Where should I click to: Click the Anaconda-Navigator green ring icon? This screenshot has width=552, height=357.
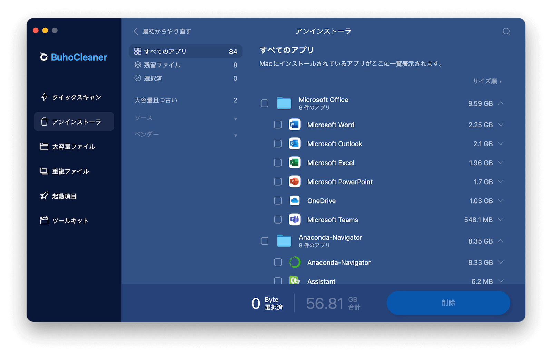295,262
